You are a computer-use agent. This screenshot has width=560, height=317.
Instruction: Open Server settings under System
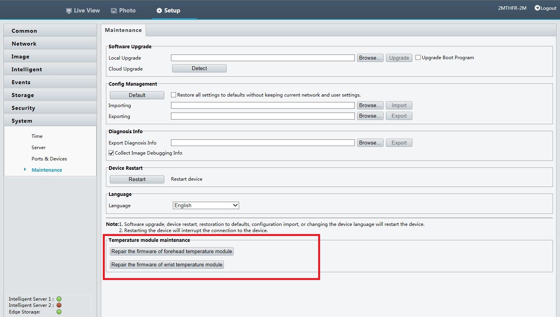pyautogui.click(x=39, y=148)
